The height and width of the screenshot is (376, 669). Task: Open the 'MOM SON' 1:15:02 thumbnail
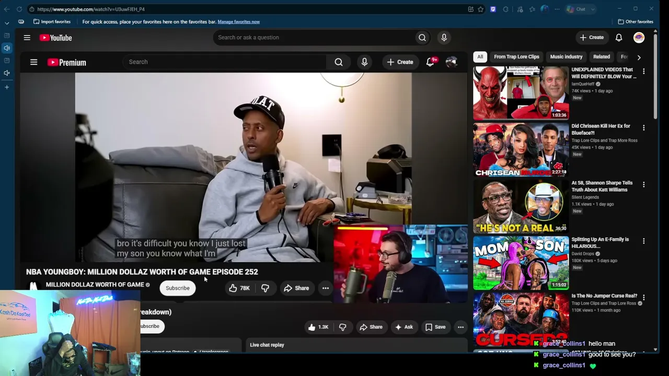point(521,263)
